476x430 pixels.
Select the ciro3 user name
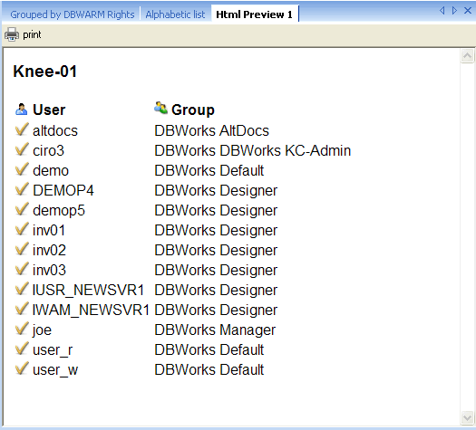(49, 150)
